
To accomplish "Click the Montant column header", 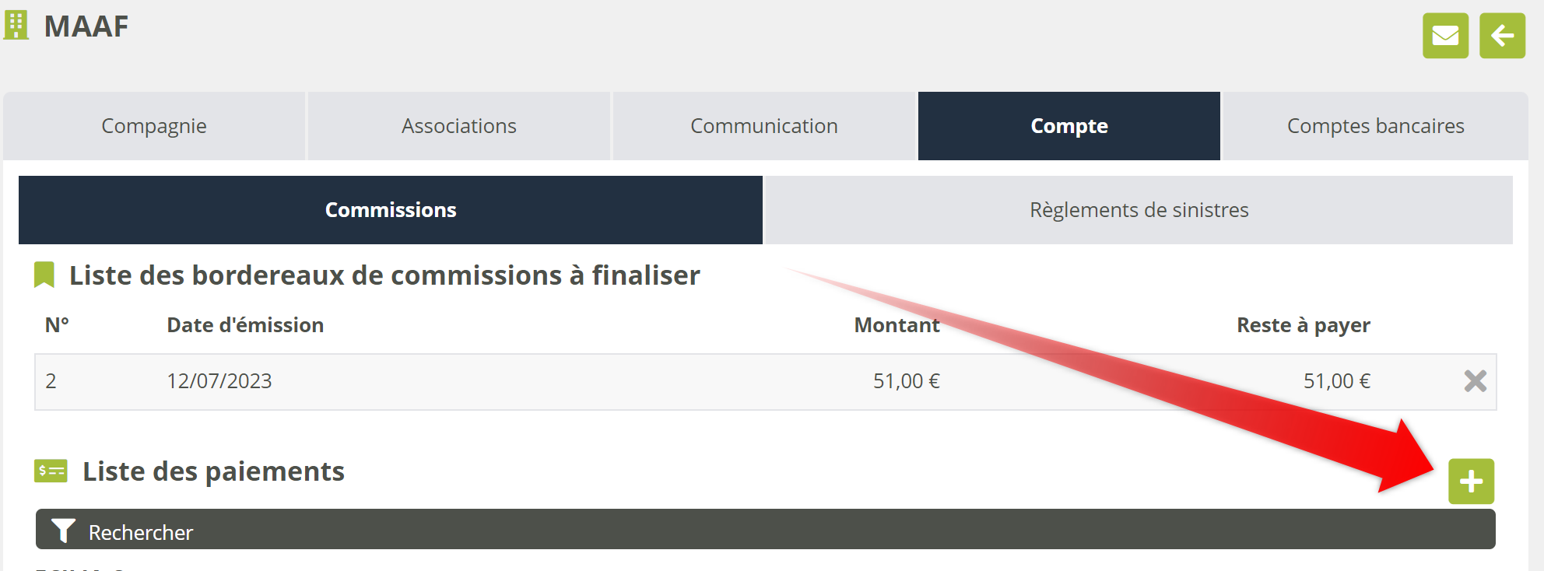I will click(x=897, y=325).
